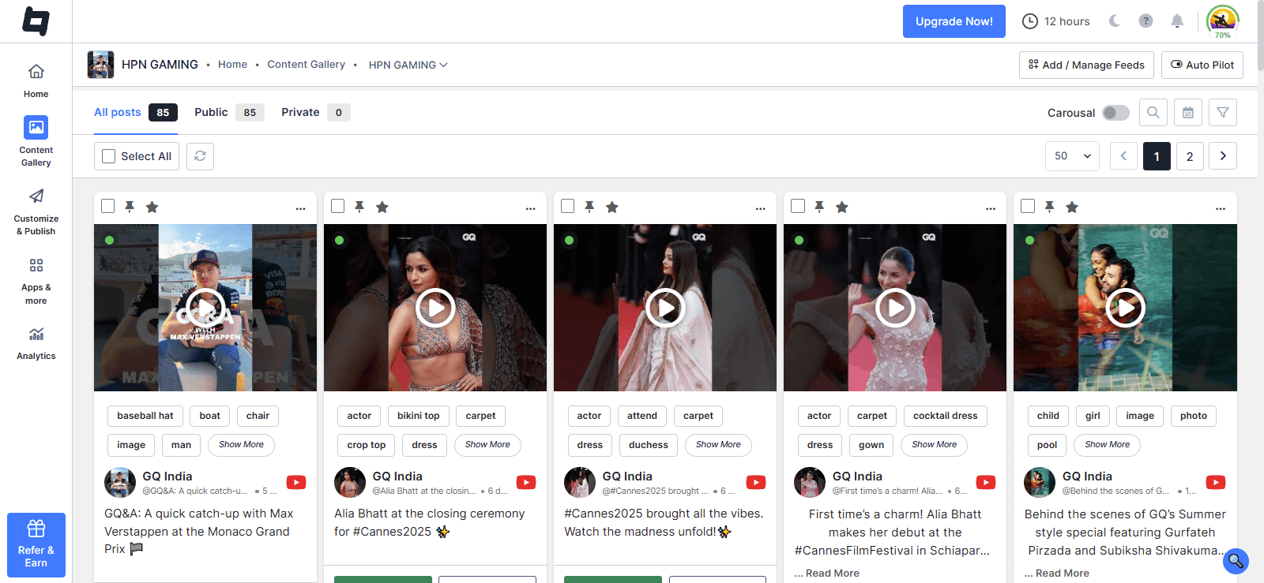Click Home in the breadcrumb
The height and width of the screenshot is (583, 1264).
click(x=232, y=65)
